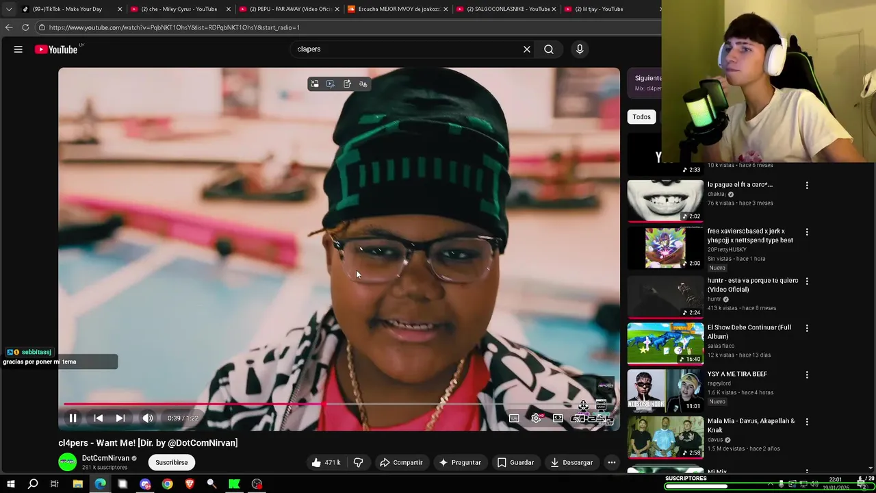Open the Preguntar AI button
The image size is (876, 493).
pyautogui.click(x=460, y=463)
